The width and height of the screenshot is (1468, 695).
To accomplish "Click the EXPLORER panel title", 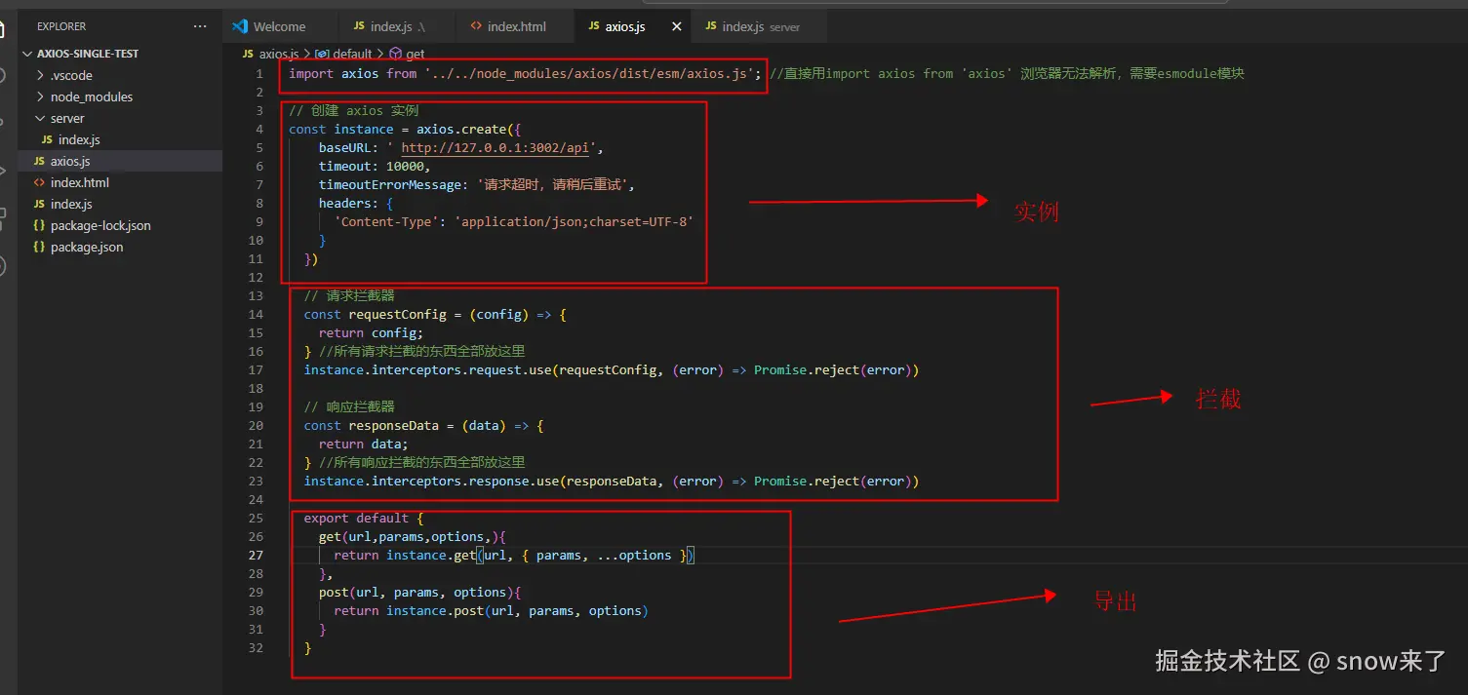I will click(61, 26).
